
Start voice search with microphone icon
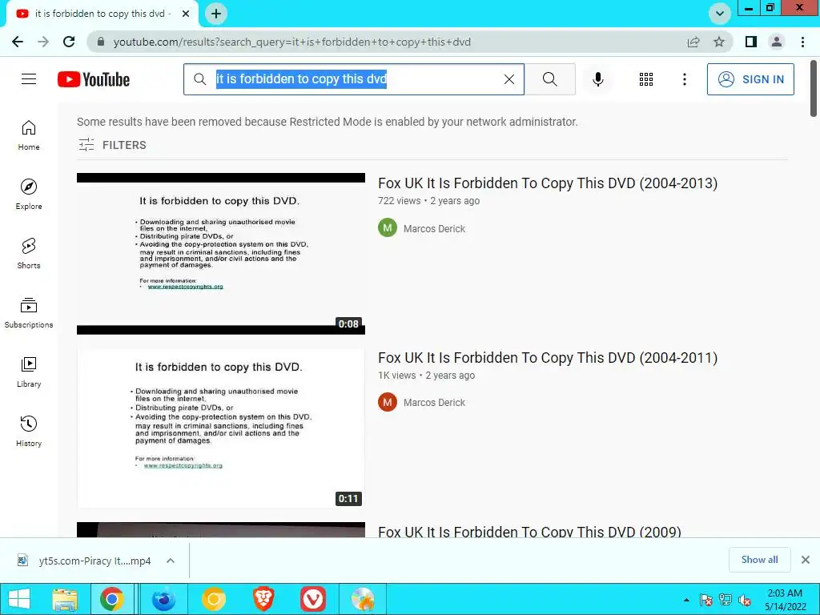click(x=597, y=79)
